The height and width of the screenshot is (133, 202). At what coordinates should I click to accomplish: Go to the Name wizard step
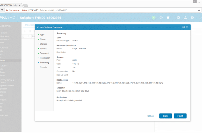[x=43, y=39]
